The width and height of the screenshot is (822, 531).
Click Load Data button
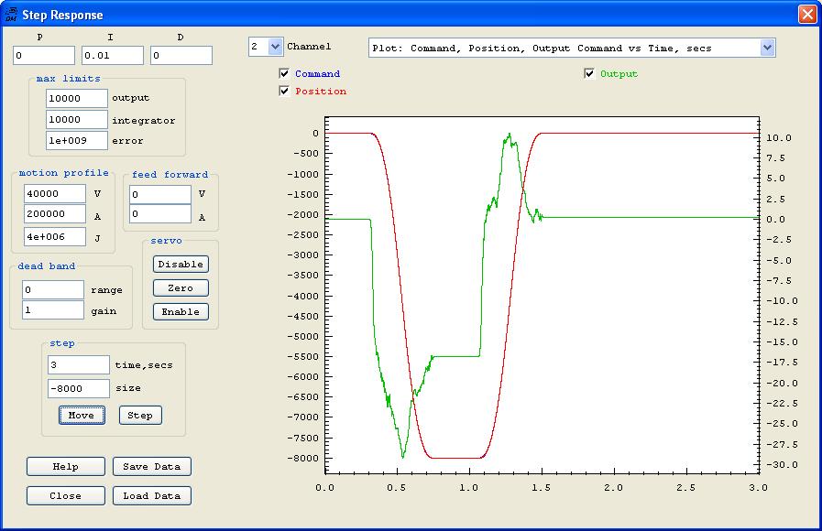pyautogui.click(x=152, y=496)
